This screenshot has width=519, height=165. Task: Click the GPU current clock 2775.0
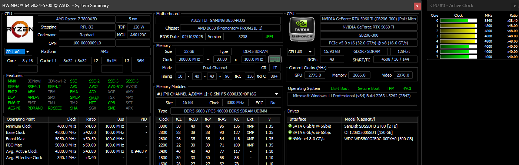pyautogui.click(x=315, y=75)
